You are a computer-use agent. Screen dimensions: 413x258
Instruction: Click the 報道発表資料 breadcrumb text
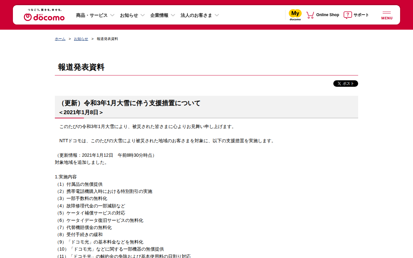pyautogui.click(x=107, y=39)
